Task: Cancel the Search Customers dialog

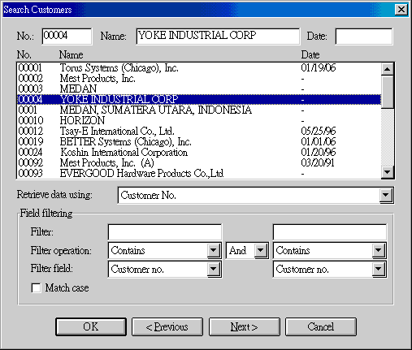Action: pyautogui.click(x=321, y=326)
